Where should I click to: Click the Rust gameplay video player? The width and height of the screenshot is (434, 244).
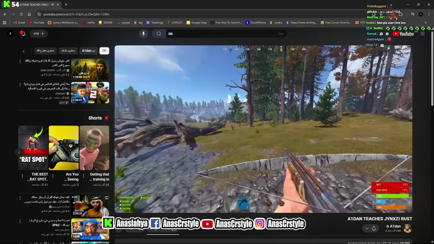tap(263, 129)
